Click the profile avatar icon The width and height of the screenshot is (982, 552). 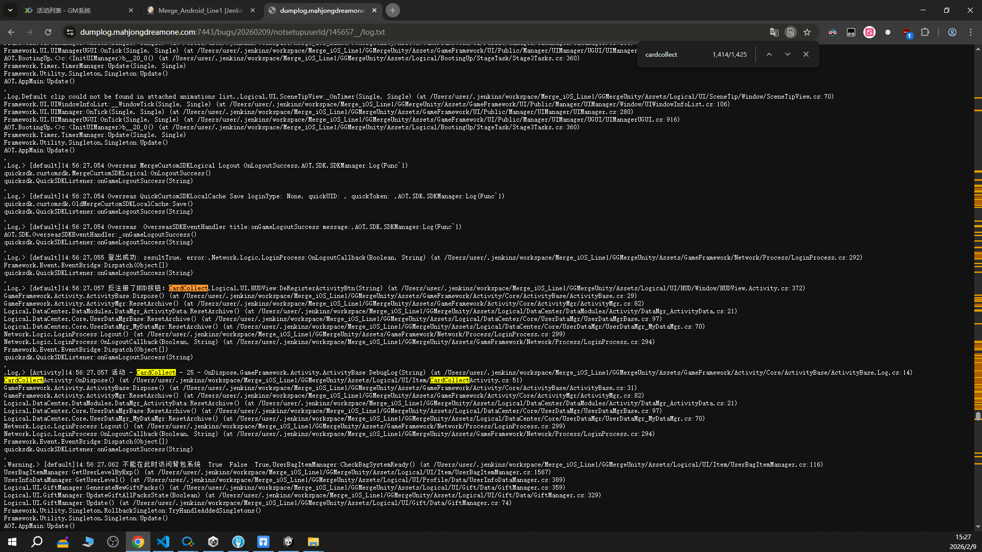[952, 32]
